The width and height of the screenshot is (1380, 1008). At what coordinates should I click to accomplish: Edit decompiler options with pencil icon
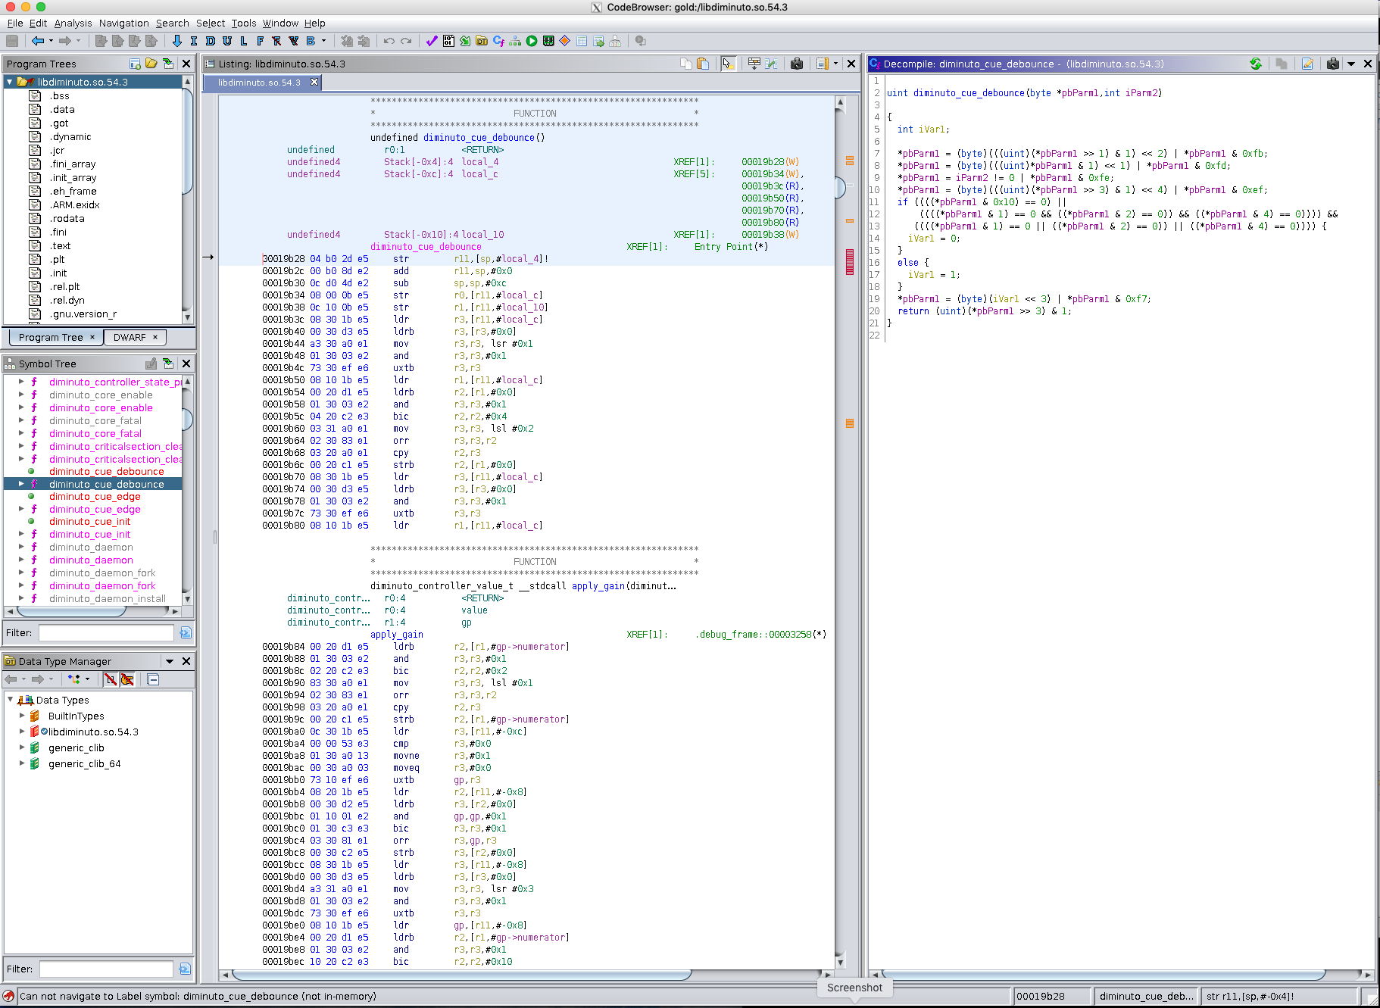(1308, 64)
